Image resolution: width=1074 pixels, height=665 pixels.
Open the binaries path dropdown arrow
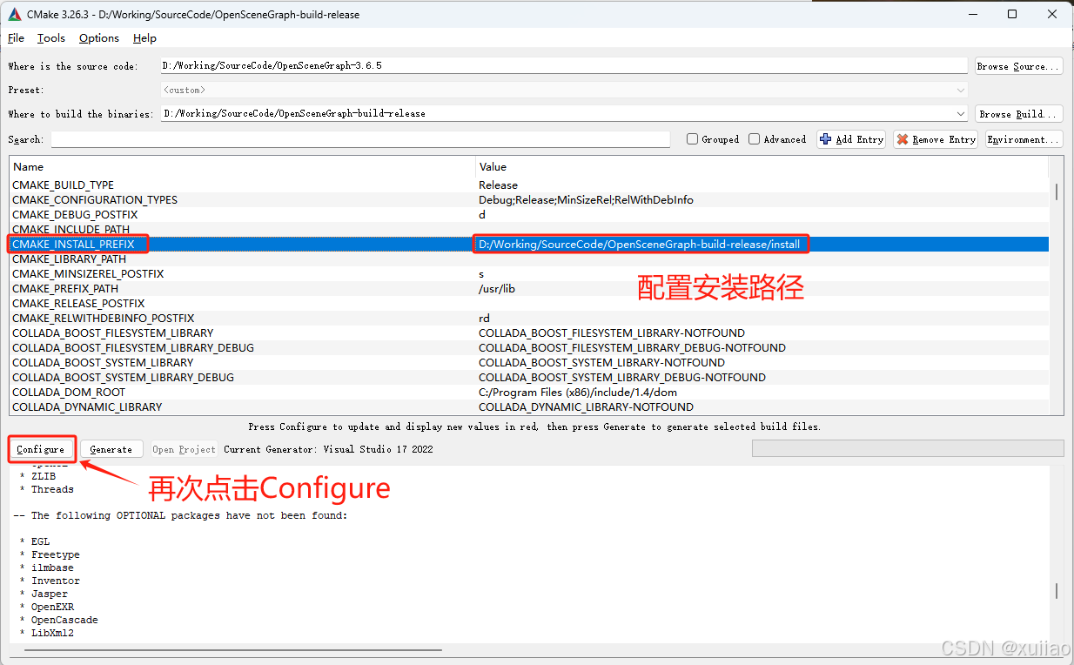pyautogui.click(x=960, y=113)
